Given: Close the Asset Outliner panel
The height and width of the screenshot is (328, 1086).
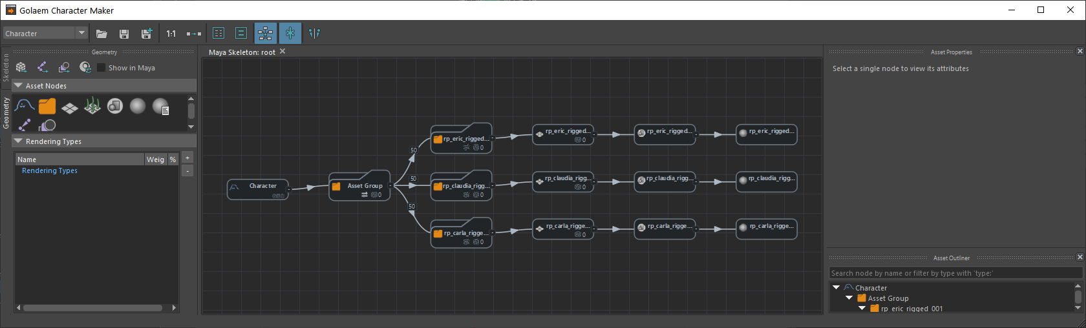Looking at the screenshot, I should pos(1080,257).
